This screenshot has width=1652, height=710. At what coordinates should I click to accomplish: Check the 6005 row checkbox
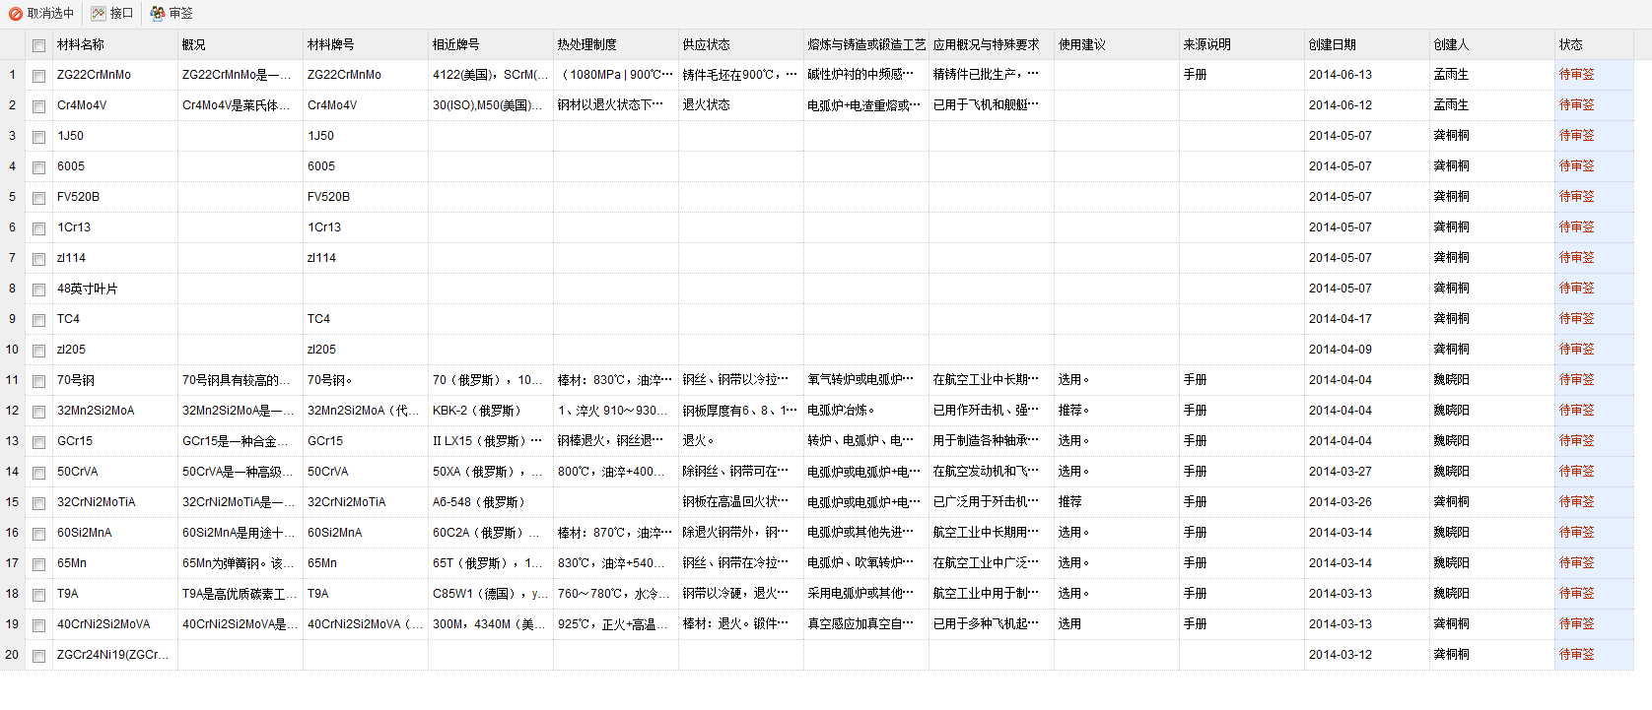coord(38,167)
